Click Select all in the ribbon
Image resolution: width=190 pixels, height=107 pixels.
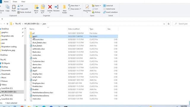(x=108, y=6)
